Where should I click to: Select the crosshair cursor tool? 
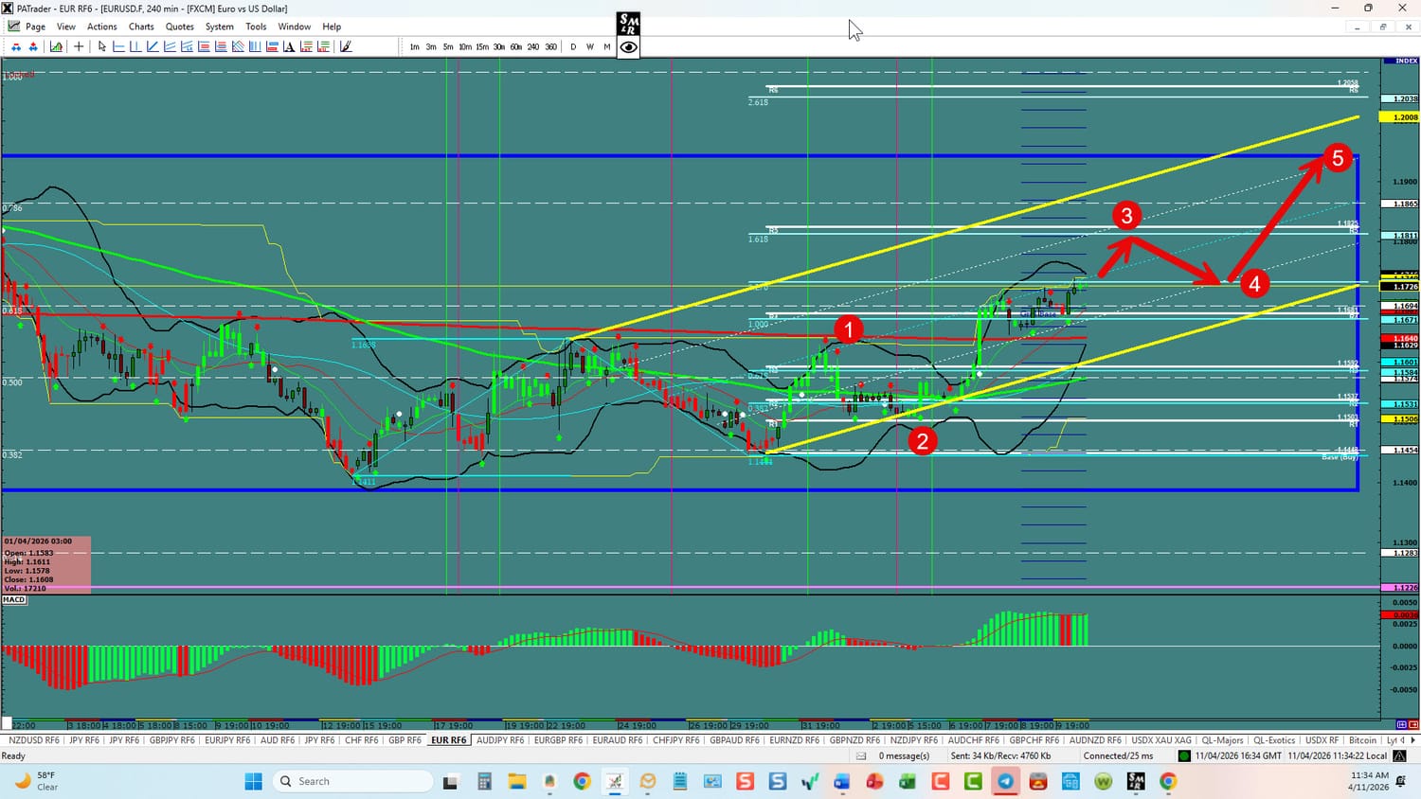pos(79,46)
